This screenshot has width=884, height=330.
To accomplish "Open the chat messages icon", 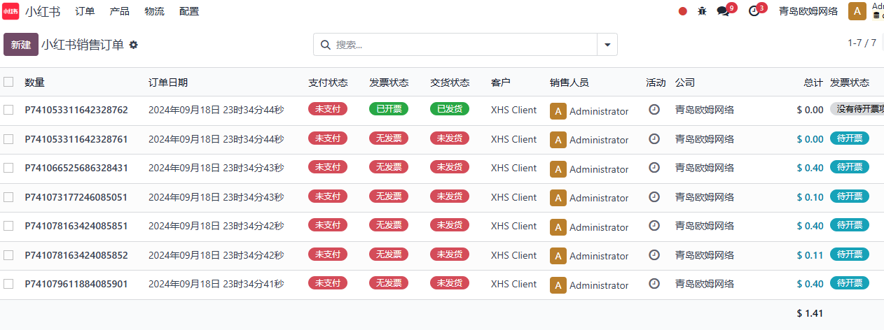I will click(724, 11).
